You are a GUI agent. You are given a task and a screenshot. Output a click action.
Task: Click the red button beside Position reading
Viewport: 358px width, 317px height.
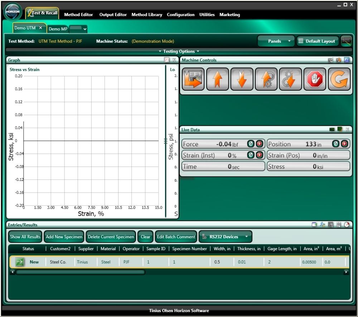tap(344, 144)
